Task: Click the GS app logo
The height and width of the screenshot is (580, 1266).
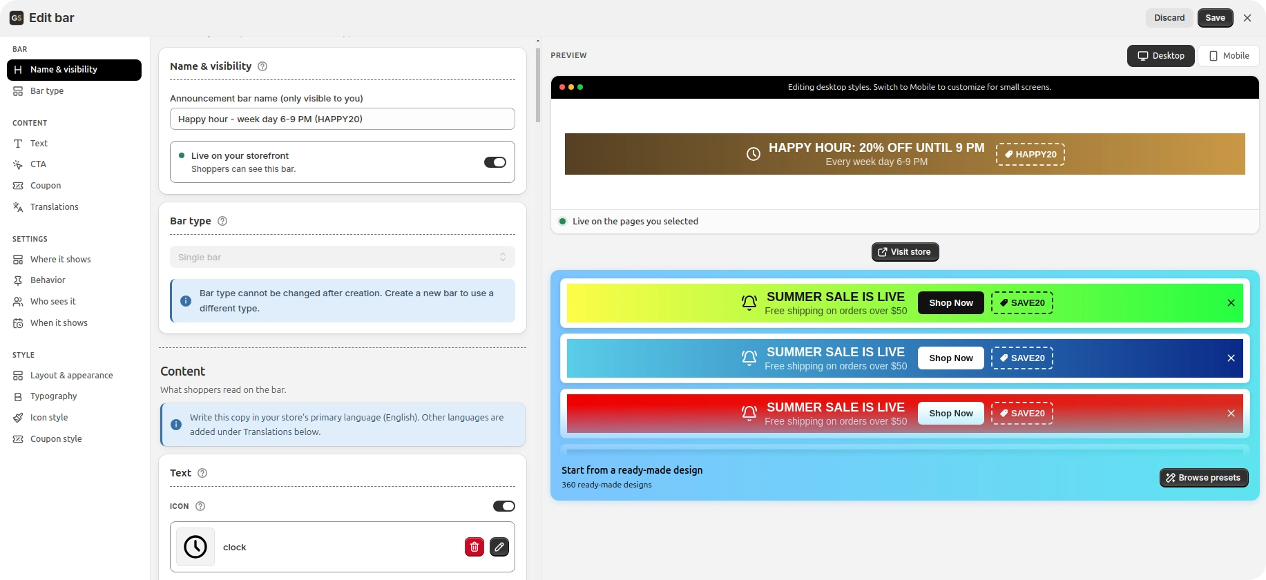Action: click(17, 18)
